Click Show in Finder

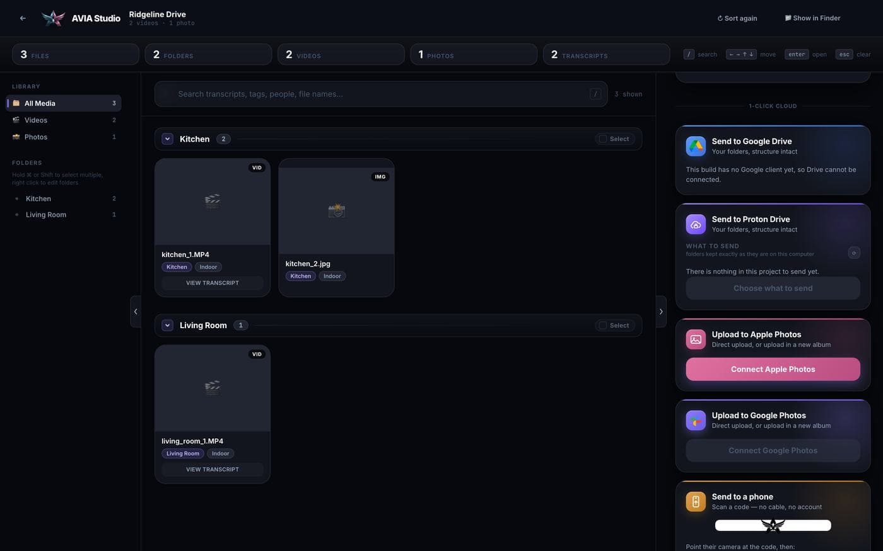point(812,18)
